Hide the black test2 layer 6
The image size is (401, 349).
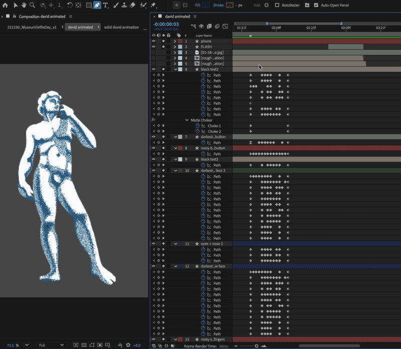[153, 69]
